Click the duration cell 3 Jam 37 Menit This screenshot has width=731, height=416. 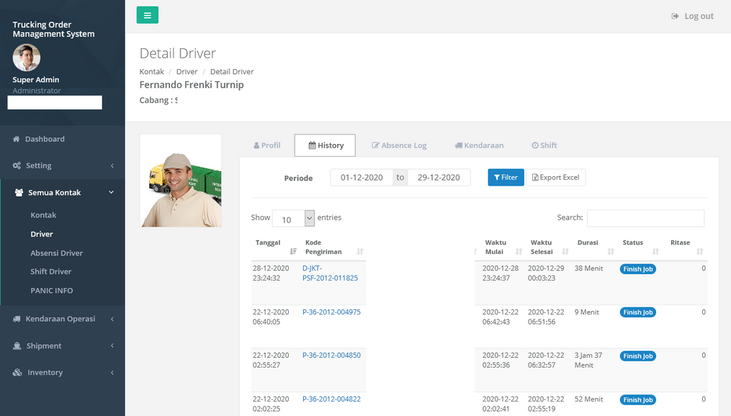click(x=588, y=360)
